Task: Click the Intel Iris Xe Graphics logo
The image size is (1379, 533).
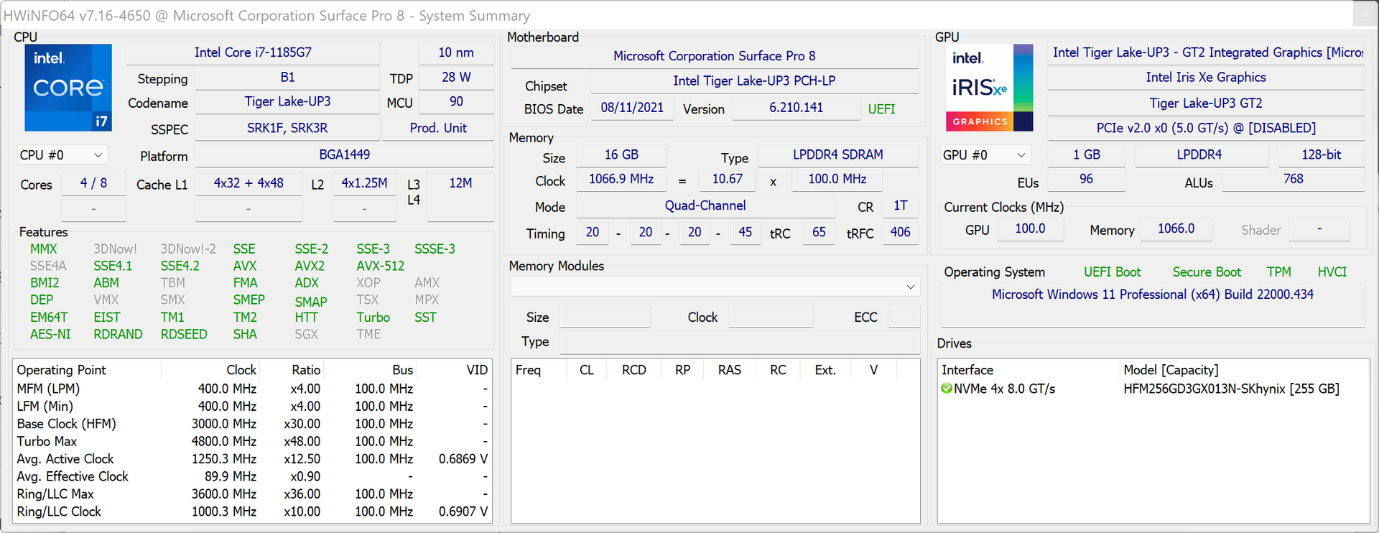Action: coord(989,88)
